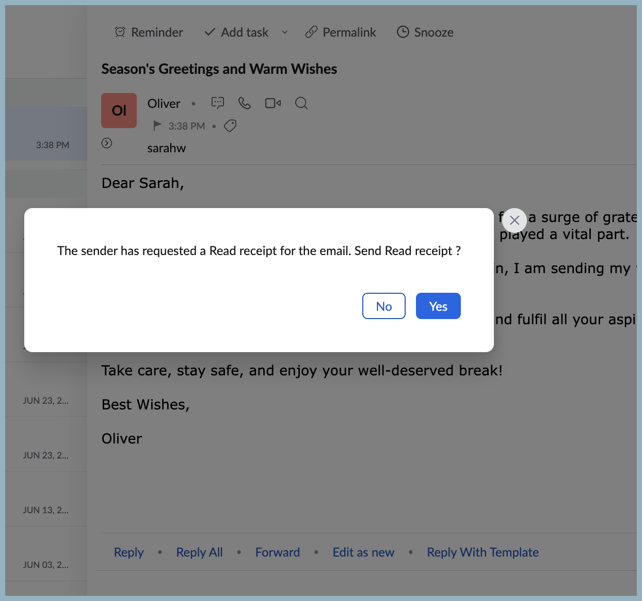Reply With Template
The width and height of the screenshot is (642, 601).
[483, 552]
